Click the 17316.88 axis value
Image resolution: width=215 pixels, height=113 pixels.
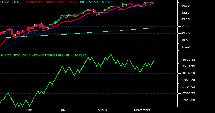click(188, 100)
